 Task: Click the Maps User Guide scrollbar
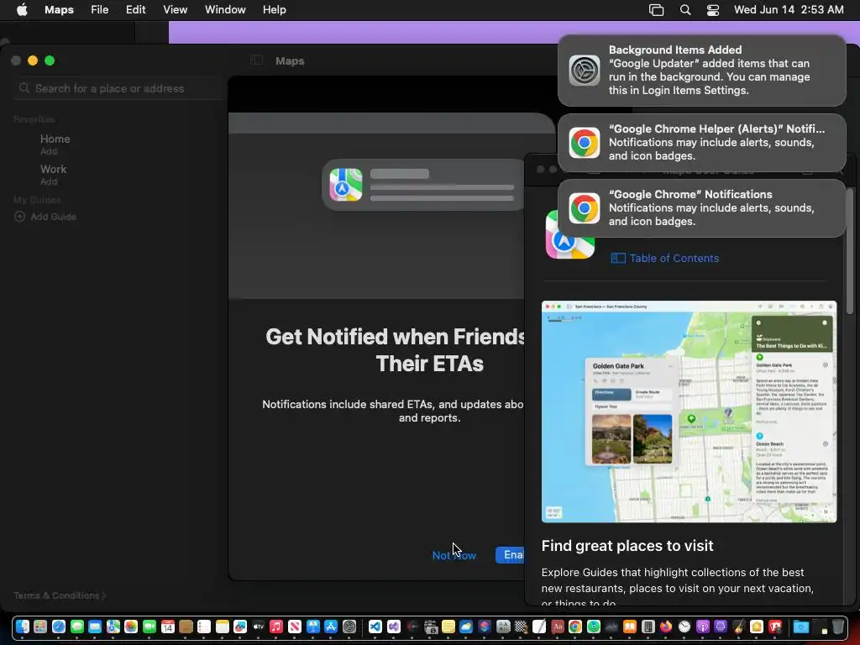[x=850, y=251]
